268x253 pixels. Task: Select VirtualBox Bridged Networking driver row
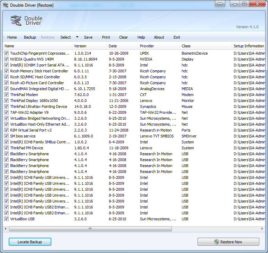click(x=134, y=118)
